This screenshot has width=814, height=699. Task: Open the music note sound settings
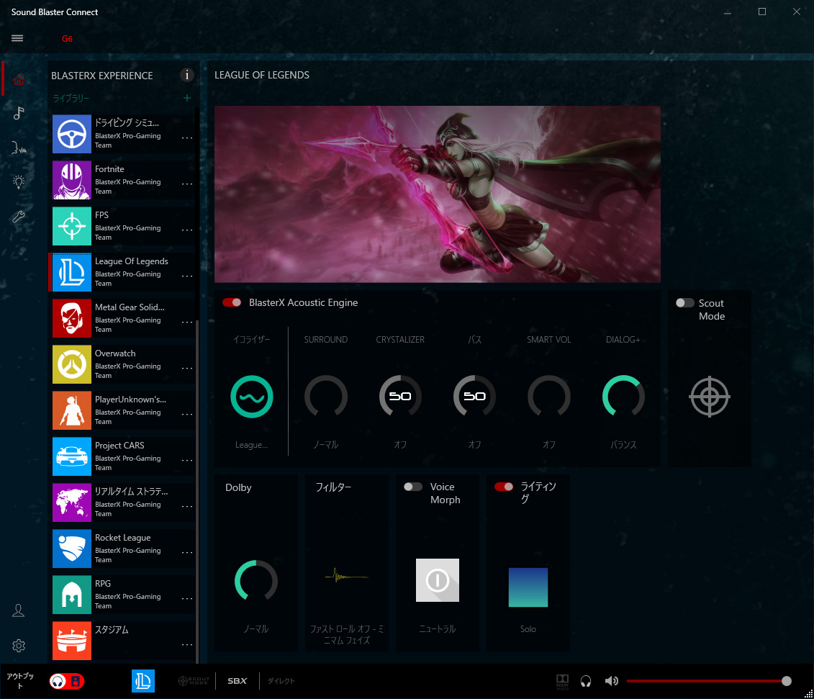point(19,113)
